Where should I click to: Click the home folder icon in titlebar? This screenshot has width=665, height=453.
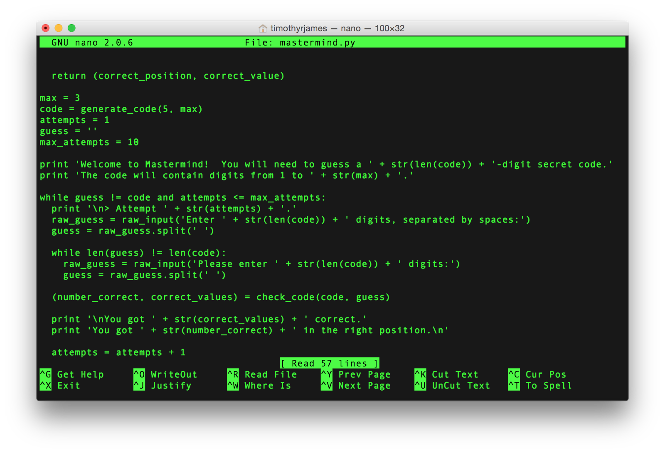coord(263,28)
